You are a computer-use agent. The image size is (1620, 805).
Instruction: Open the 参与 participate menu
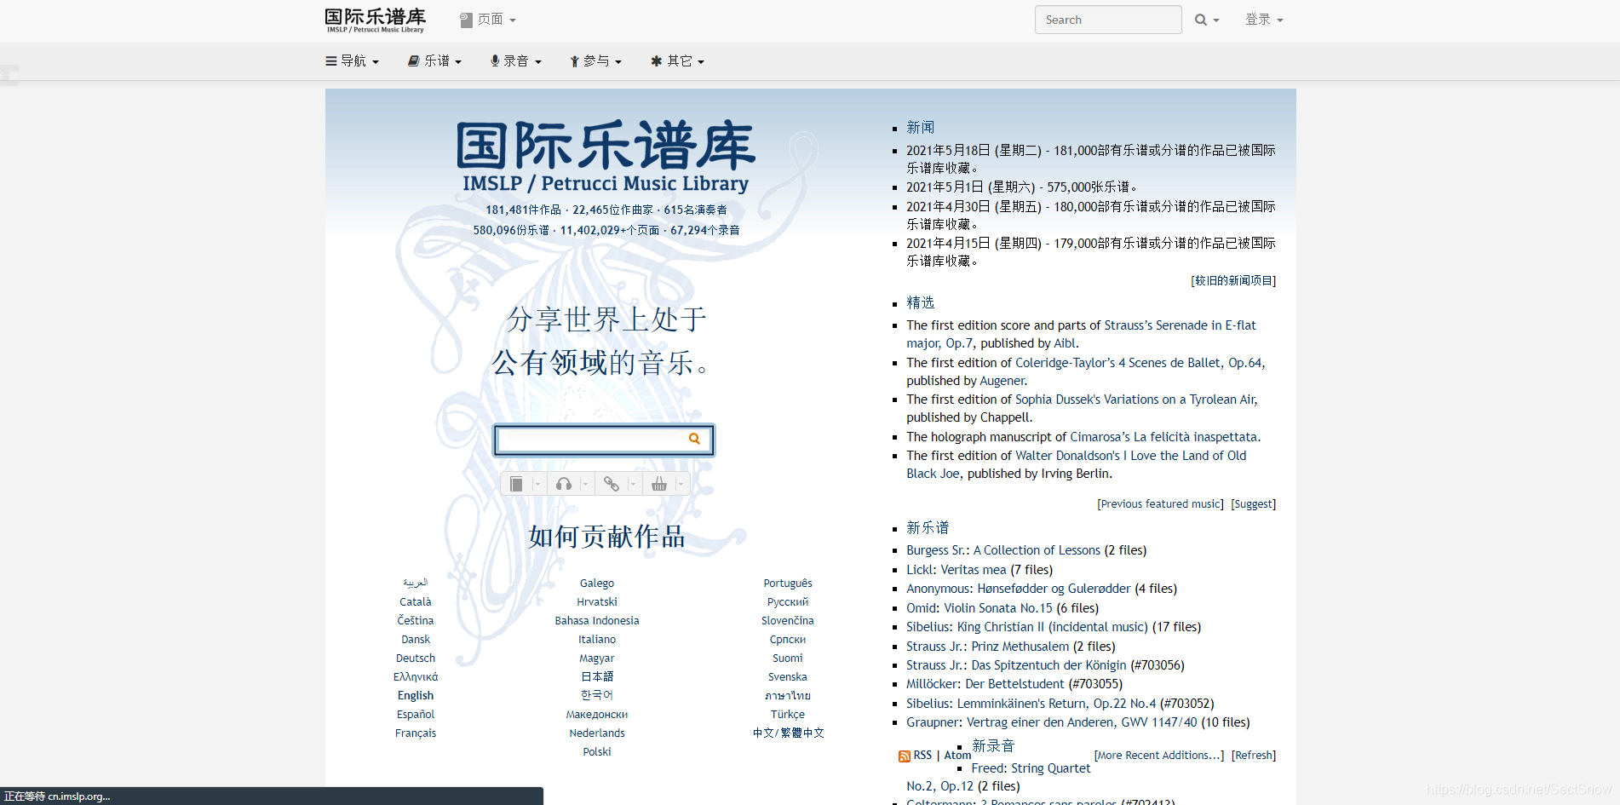pos(596,61)
